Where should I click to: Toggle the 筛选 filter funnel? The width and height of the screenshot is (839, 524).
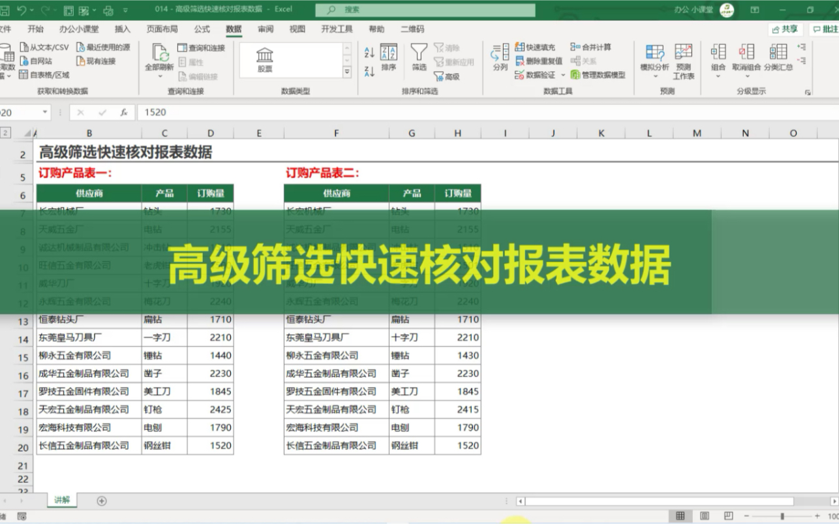pos(419,58)
